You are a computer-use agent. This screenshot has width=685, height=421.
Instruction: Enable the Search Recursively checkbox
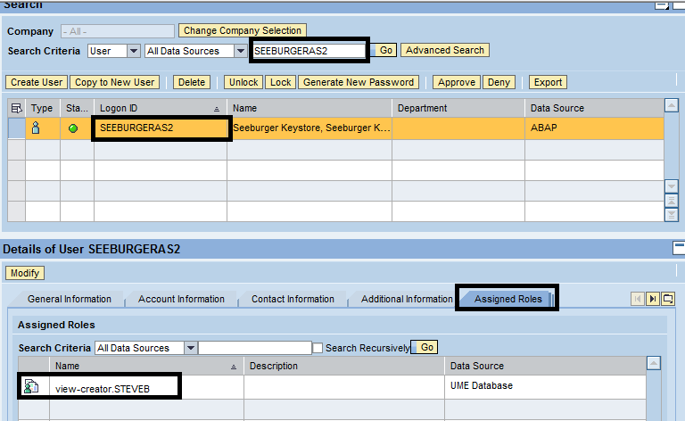tap(318, 348)
